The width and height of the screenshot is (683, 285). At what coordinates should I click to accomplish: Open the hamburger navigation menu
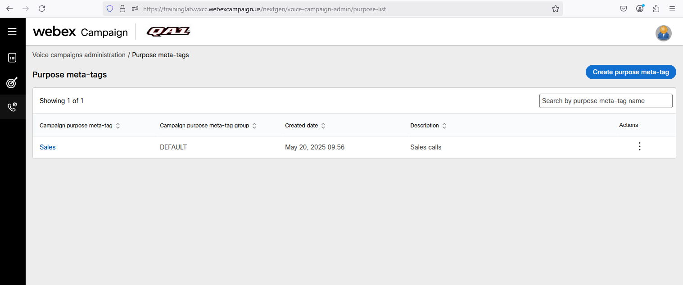tap(12, 32)
